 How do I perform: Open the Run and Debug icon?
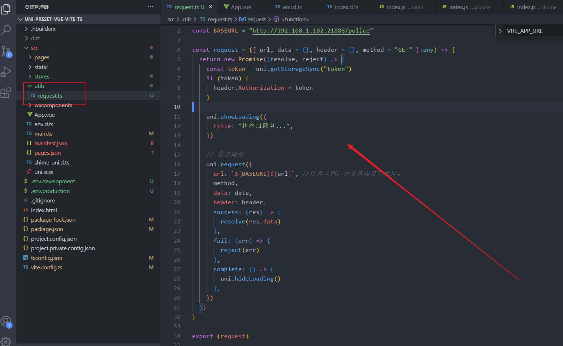6,72
